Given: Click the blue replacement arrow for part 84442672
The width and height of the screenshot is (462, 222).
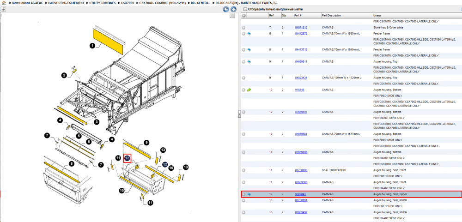Looking at the screenshot, I should (x=249, y=34).
